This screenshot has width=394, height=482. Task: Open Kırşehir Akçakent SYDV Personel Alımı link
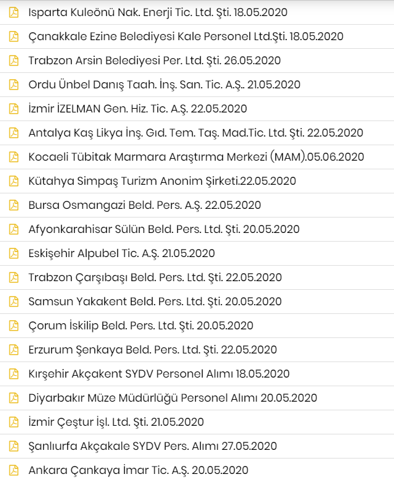point(159,374)
